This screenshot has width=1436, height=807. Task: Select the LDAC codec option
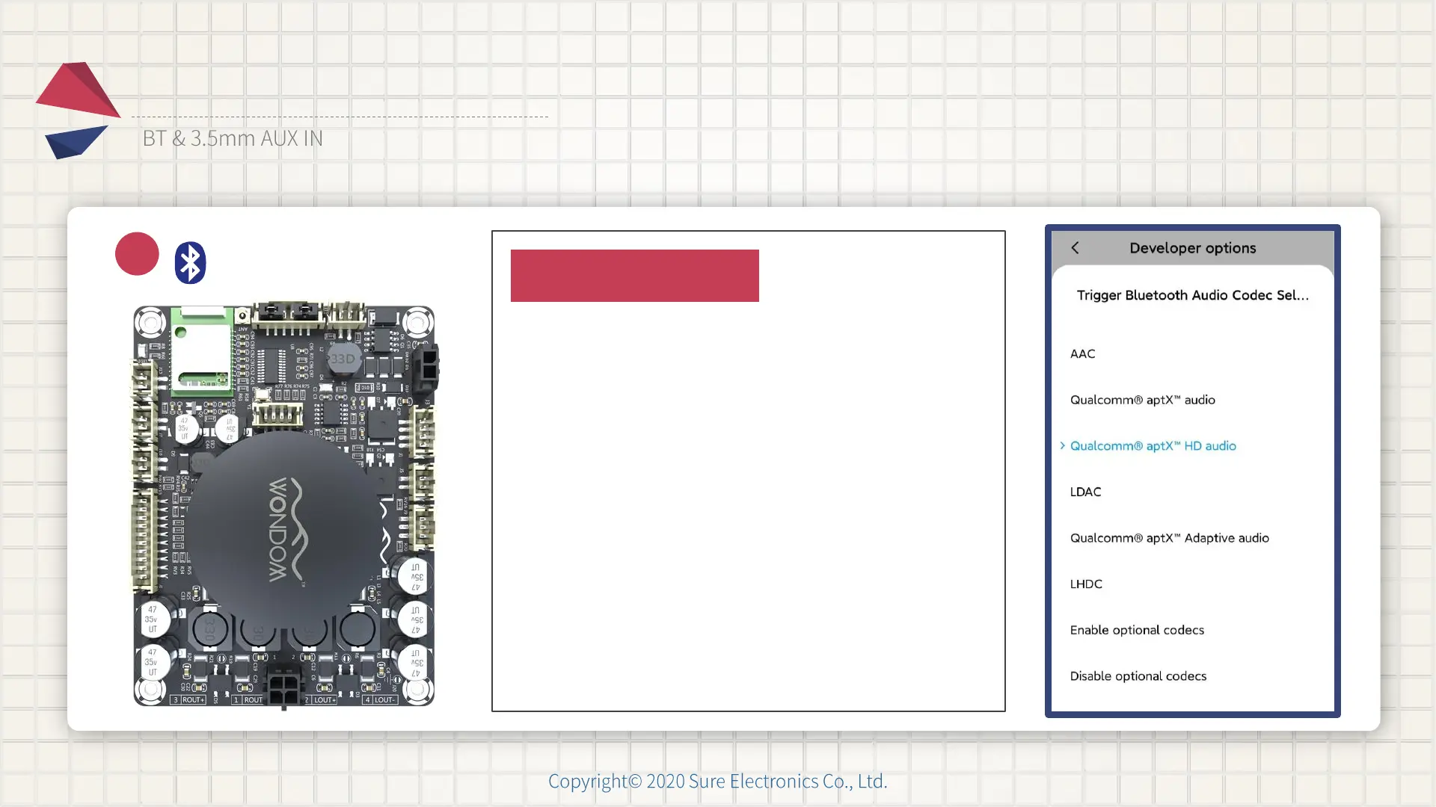tap(1085, 492)
